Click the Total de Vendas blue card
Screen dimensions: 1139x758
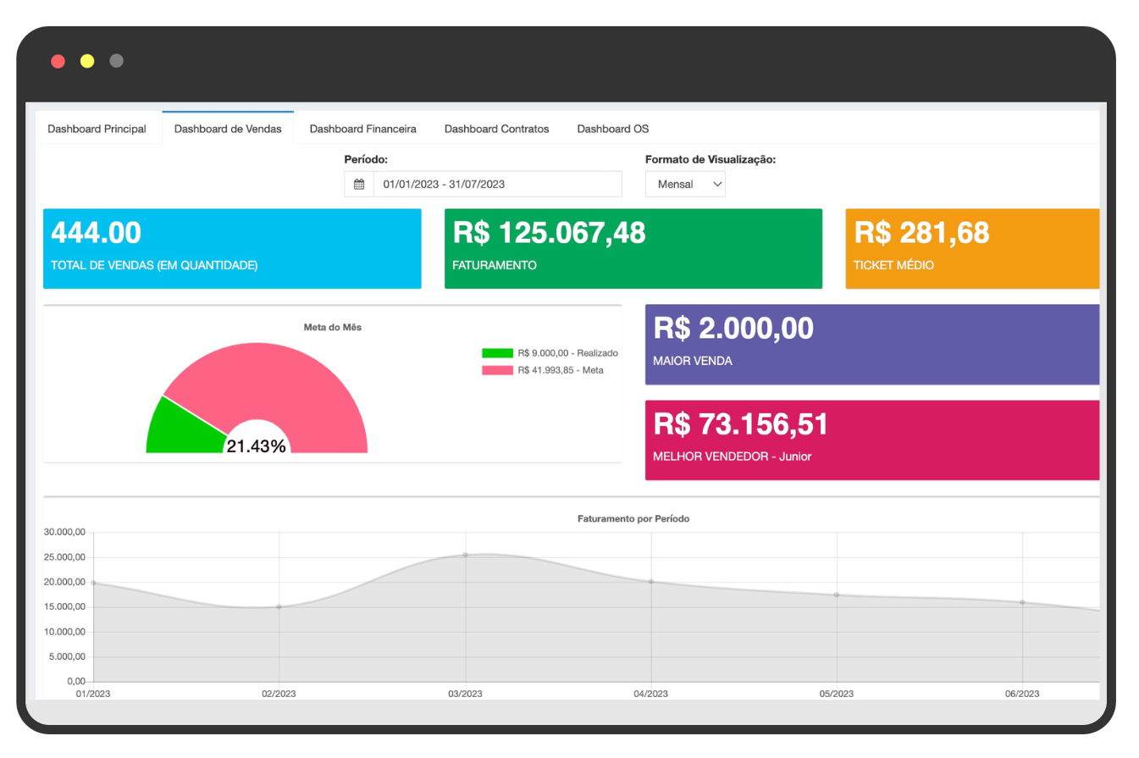231,249
